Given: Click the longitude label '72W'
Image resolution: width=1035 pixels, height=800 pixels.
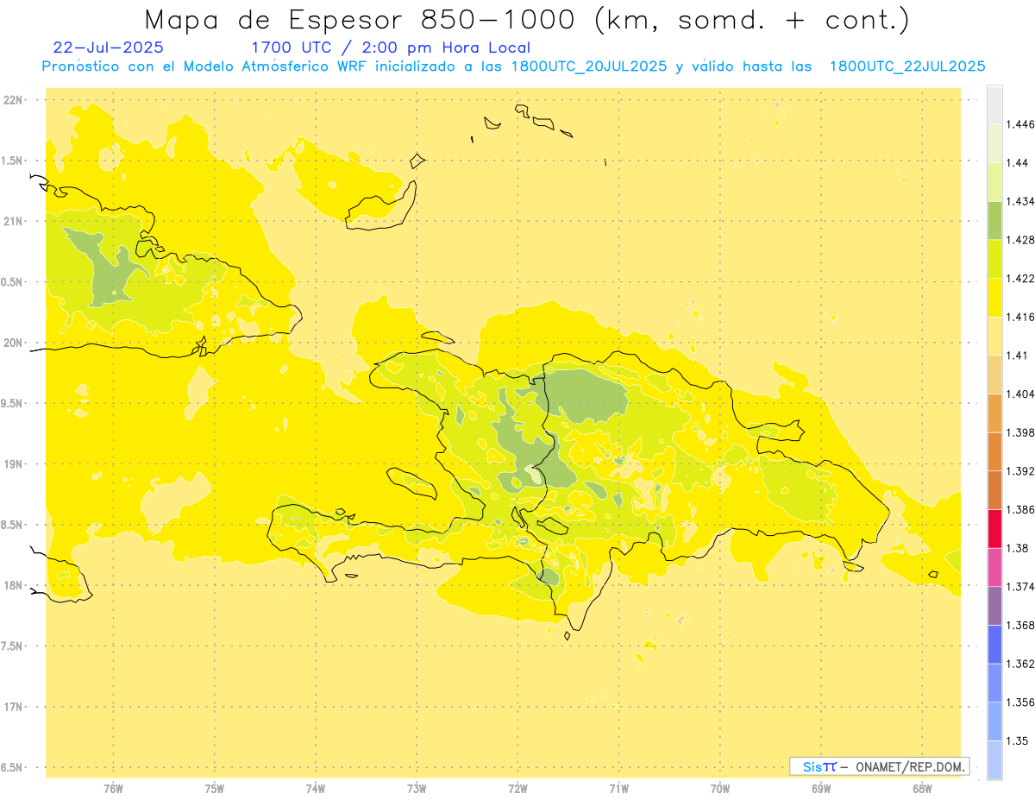Looking at the screenshot, I should 517,788.
